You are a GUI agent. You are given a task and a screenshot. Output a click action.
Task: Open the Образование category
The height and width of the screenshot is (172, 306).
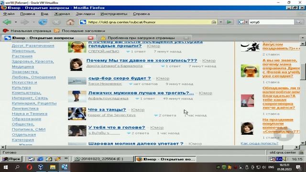[x=26, y=119]
